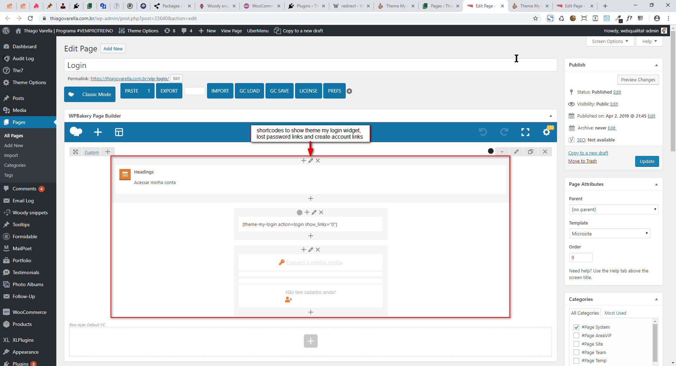This screenshot has width=676, height=366.
Task: Toggle grey circle on theme-my-login inner row
Action: point(299,213)
